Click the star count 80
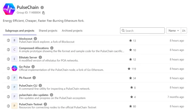The width and height of the screenshot is (193, 112). [x=135, y=106]
